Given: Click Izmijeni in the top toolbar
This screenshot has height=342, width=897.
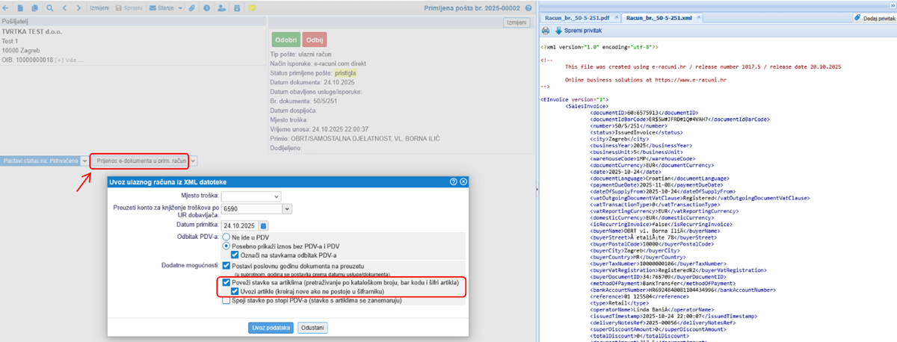Looking at the screenshot, I should coord(101,7).
